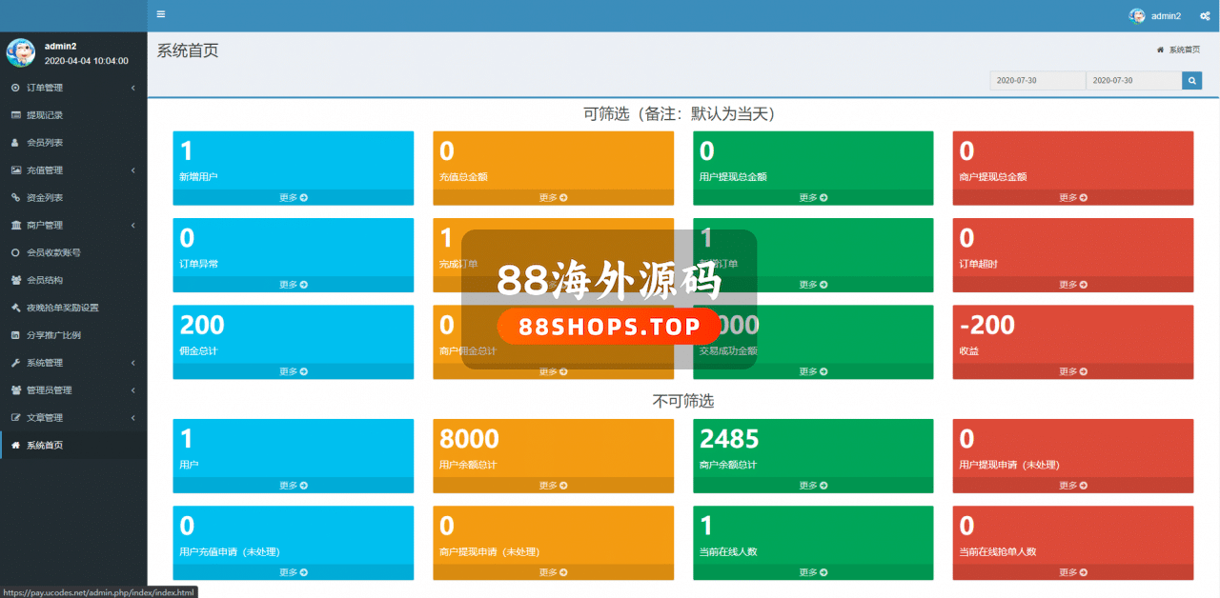Click the end date input field
This screenshot has width=1220, height=598.
tap(1133, 81)
